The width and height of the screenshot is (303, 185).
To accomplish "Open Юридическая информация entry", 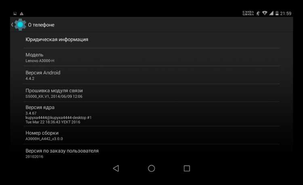I will 151,39.
